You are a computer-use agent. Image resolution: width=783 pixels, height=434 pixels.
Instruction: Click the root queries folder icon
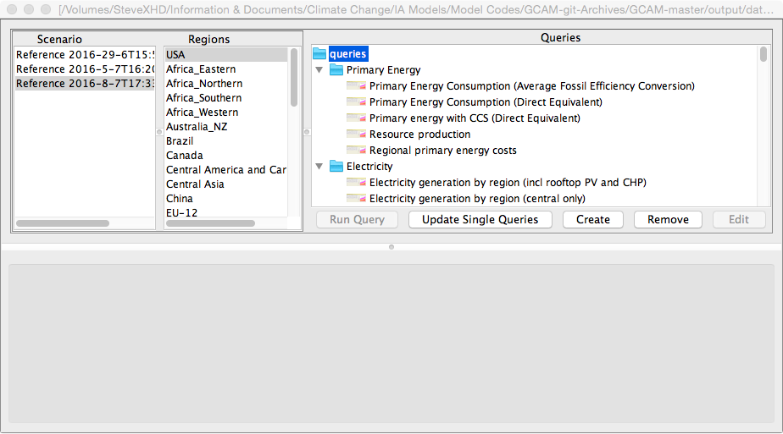319,54
